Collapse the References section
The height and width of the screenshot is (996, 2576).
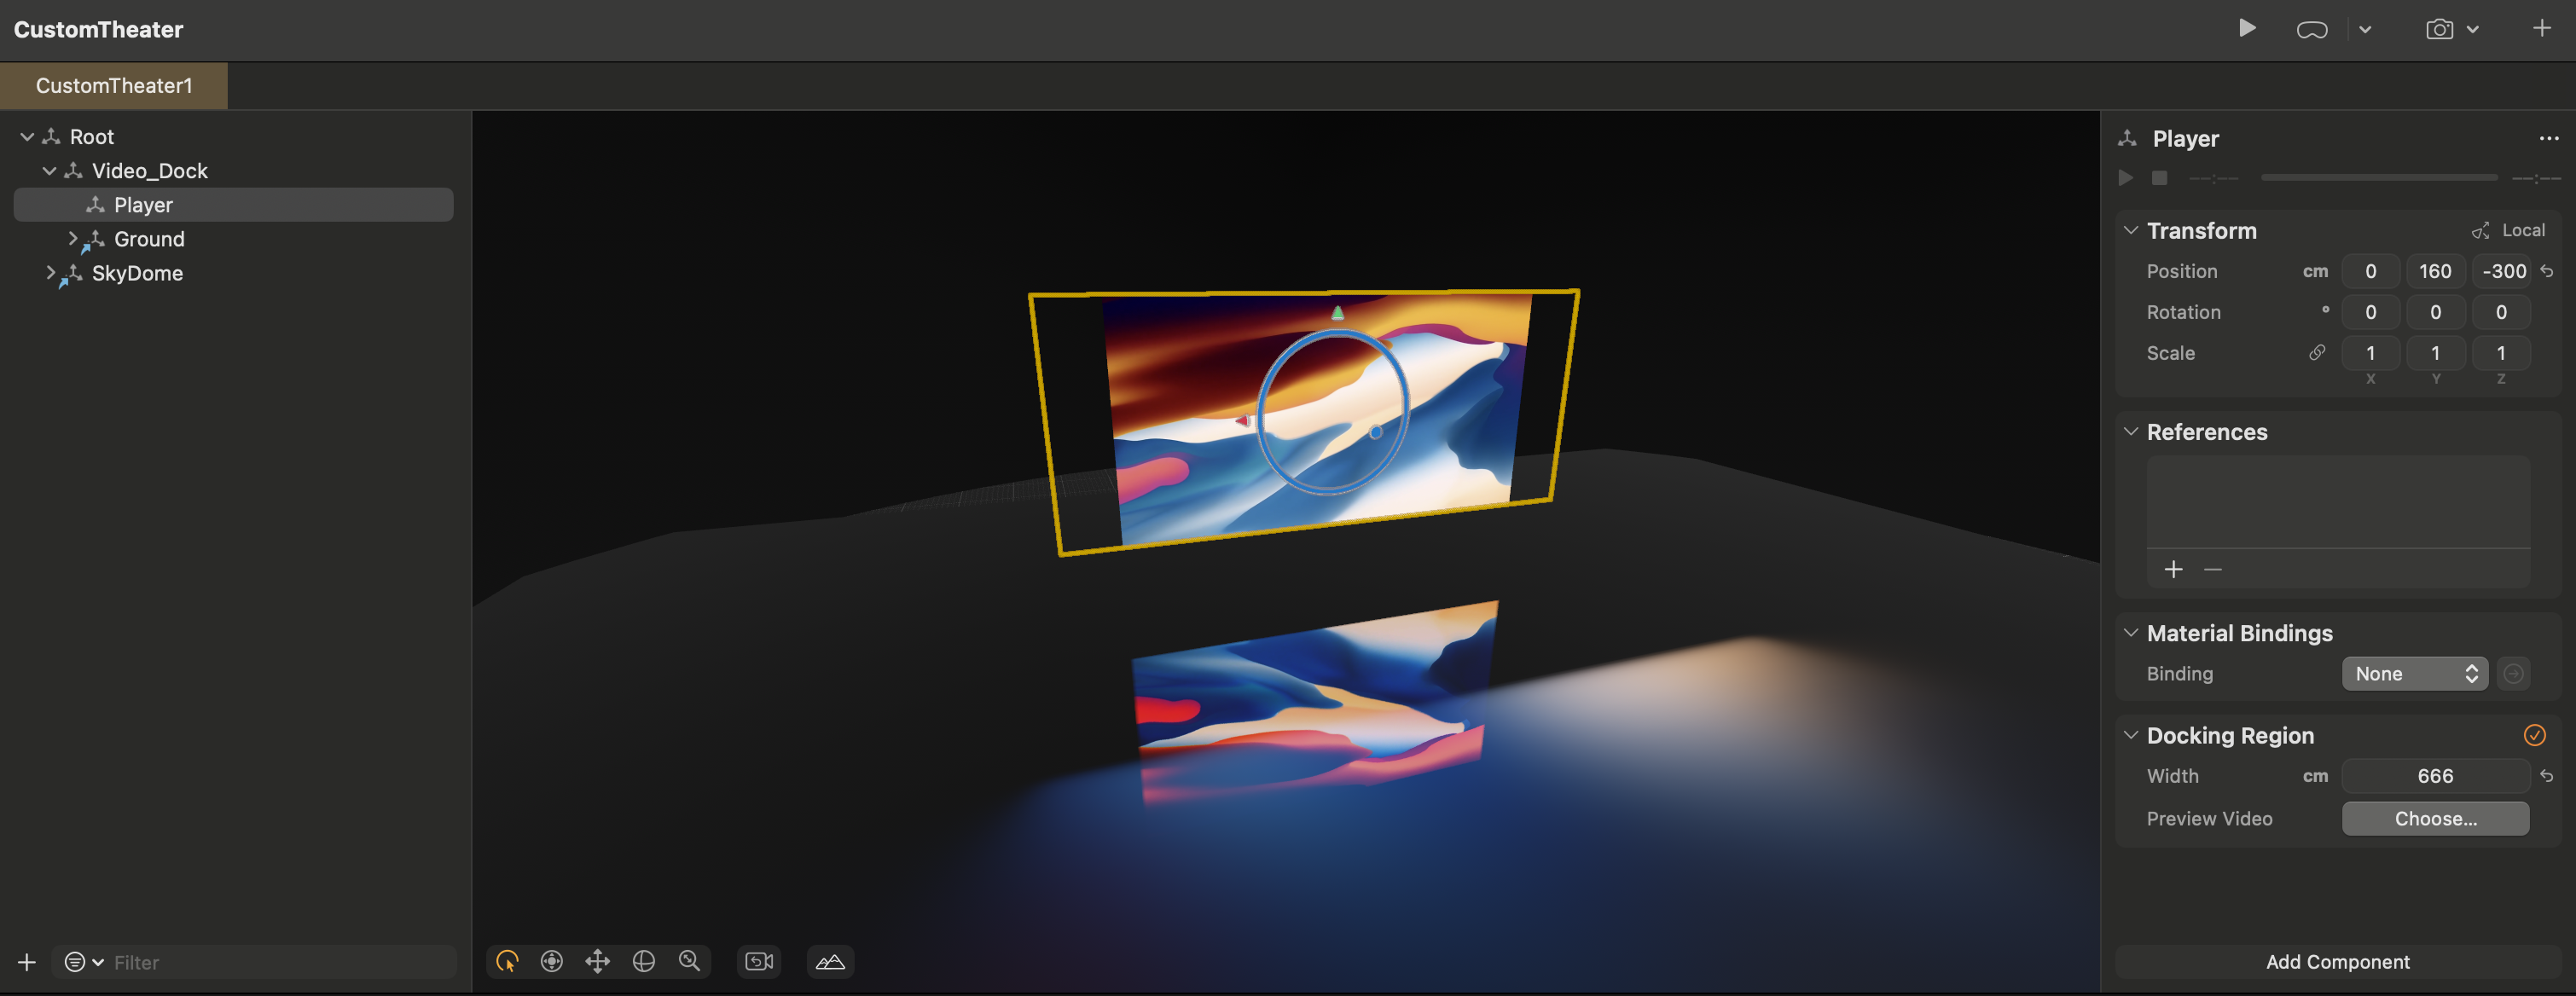click(x=2131, y=431)
